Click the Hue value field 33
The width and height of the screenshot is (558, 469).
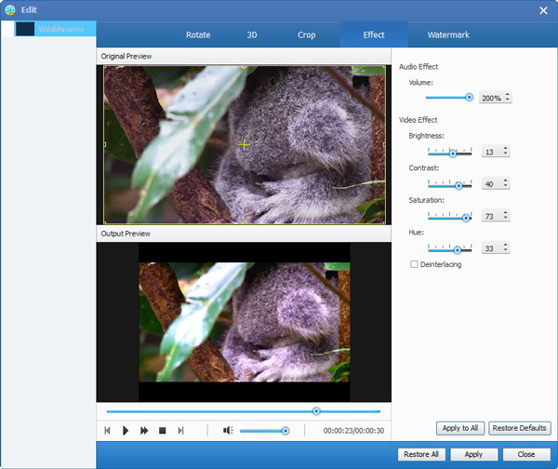(x=491, y=248)
